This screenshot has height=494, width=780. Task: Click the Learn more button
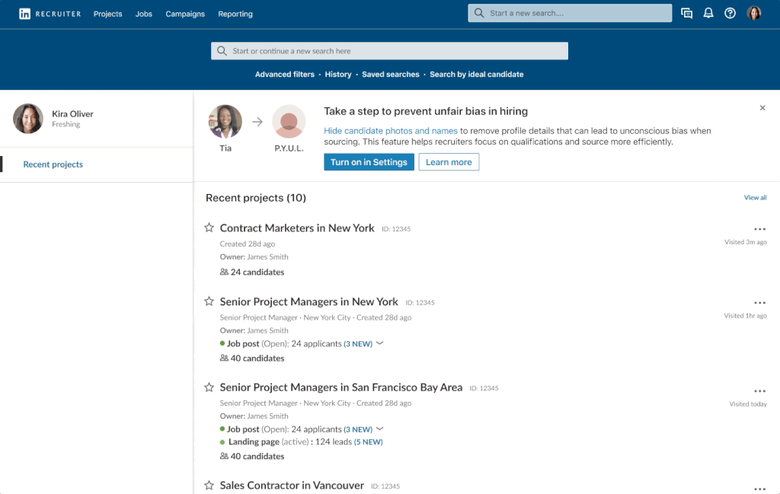pyautogui.click(x=449, y=162)
